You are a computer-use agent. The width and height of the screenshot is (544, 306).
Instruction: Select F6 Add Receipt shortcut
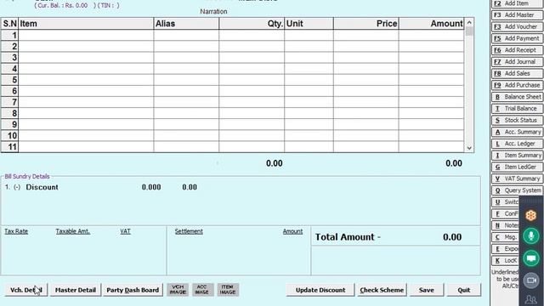click(517, 50)
